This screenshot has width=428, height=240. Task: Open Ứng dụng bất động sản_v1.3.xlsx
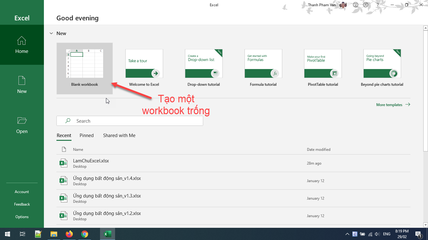click(233, 198)
